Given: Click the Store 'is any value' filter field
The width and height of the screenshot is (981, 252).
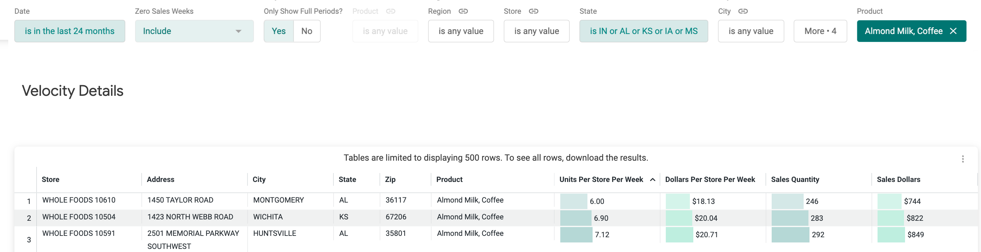Looking at the screenshot, I should pyautogui.click(x=536, y=31).
